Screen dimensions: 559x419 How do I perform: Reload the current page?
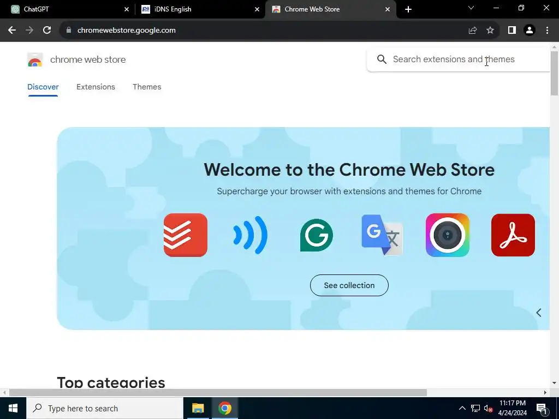coord(47,31)
